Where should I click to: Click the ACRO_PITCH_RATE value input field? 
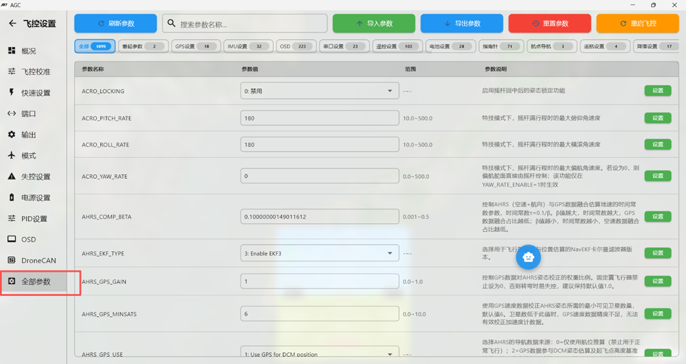point(319,118)
